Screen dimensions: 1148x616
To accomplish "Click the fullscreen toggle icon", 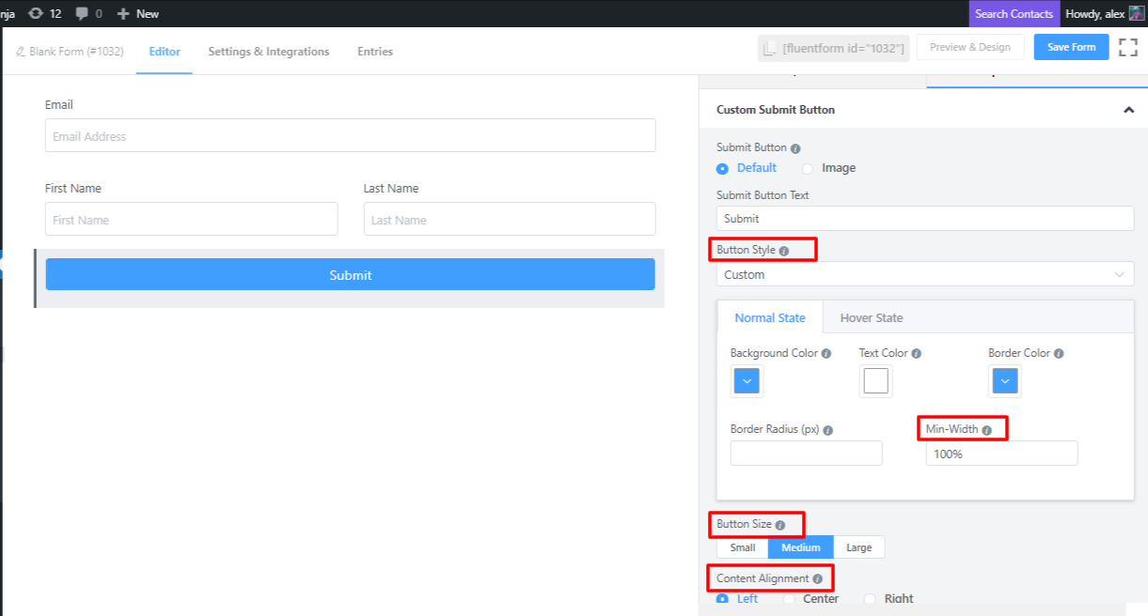I will 1127,48.
